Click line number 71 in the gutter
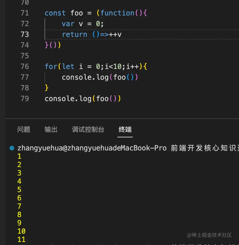 tap(25, 13)
